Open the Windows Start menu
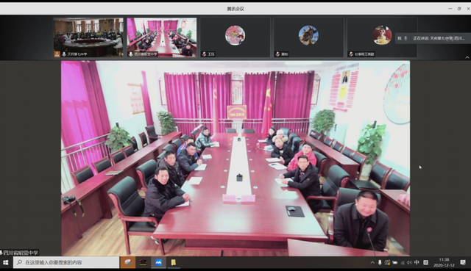This screenshot has width=471, height=271. [x=6, y=263]
